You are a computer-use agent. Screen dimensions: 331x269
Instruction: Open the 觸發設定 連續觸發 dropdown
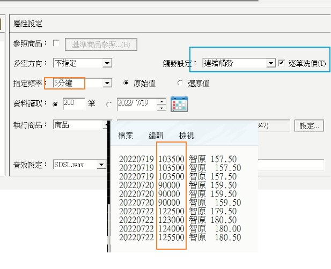[x=270, y=63]
